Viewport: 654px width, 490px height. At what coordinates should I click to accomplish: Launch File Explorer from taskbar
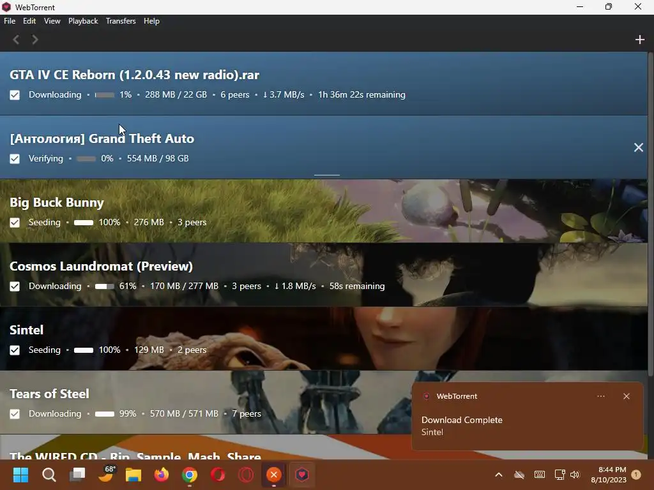pyautogui.click(x=133, y=475)
